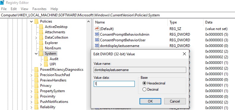Click the tree pane scroll up arrow

pyautogui.click(x=89, y=21)
